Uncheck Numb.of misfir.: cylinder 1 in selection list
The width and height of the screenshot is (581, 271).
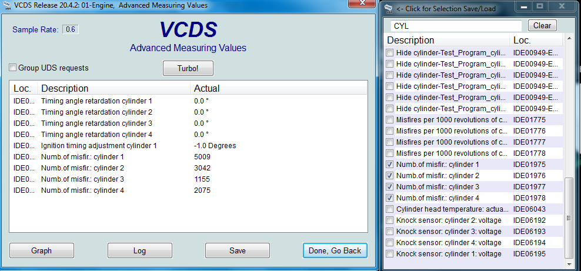coord(390,165)
